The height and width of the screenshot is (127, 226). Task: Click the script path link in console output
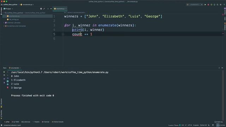tap(76, 72)
